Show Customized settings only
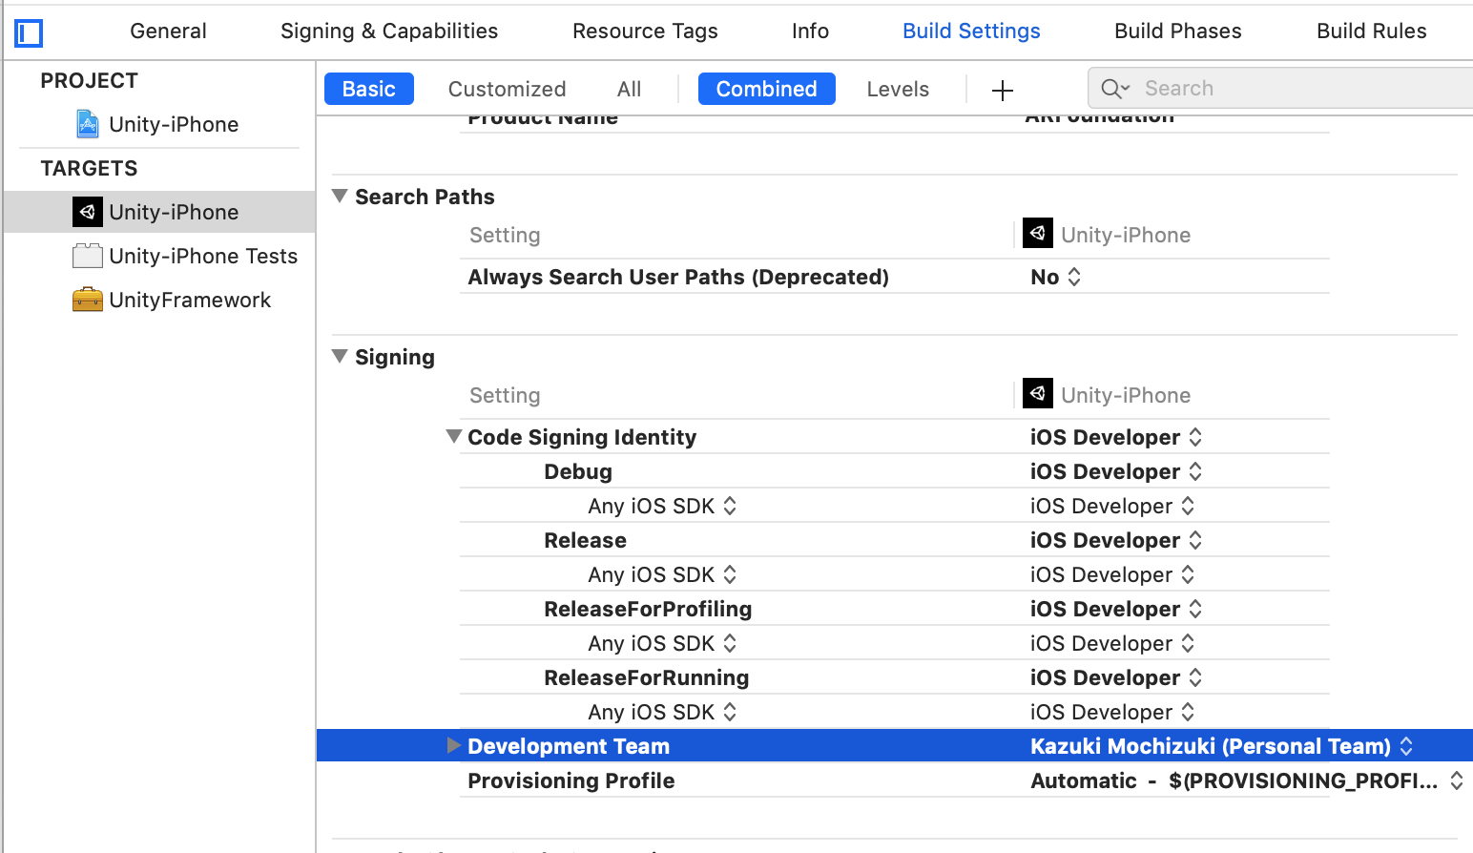1473x853 pixels. [507, 89]
